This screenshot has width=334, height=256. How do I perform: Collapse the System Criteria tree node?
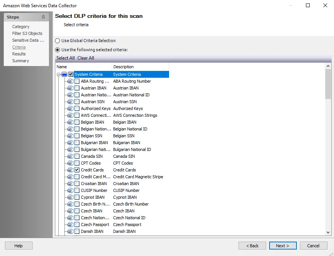[x=58, y=75]
